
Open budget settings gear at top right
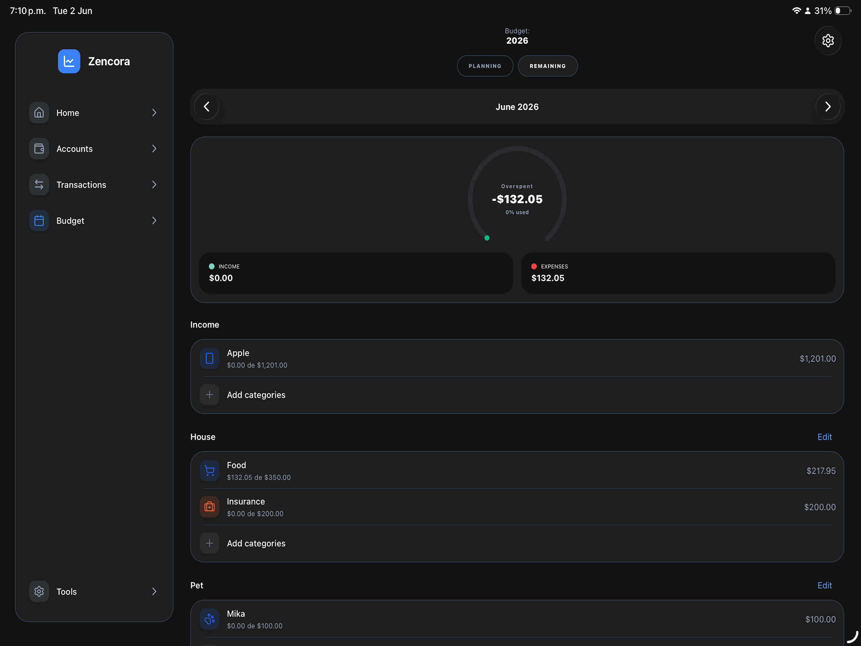pyautogui.click(x=828, y=40)
